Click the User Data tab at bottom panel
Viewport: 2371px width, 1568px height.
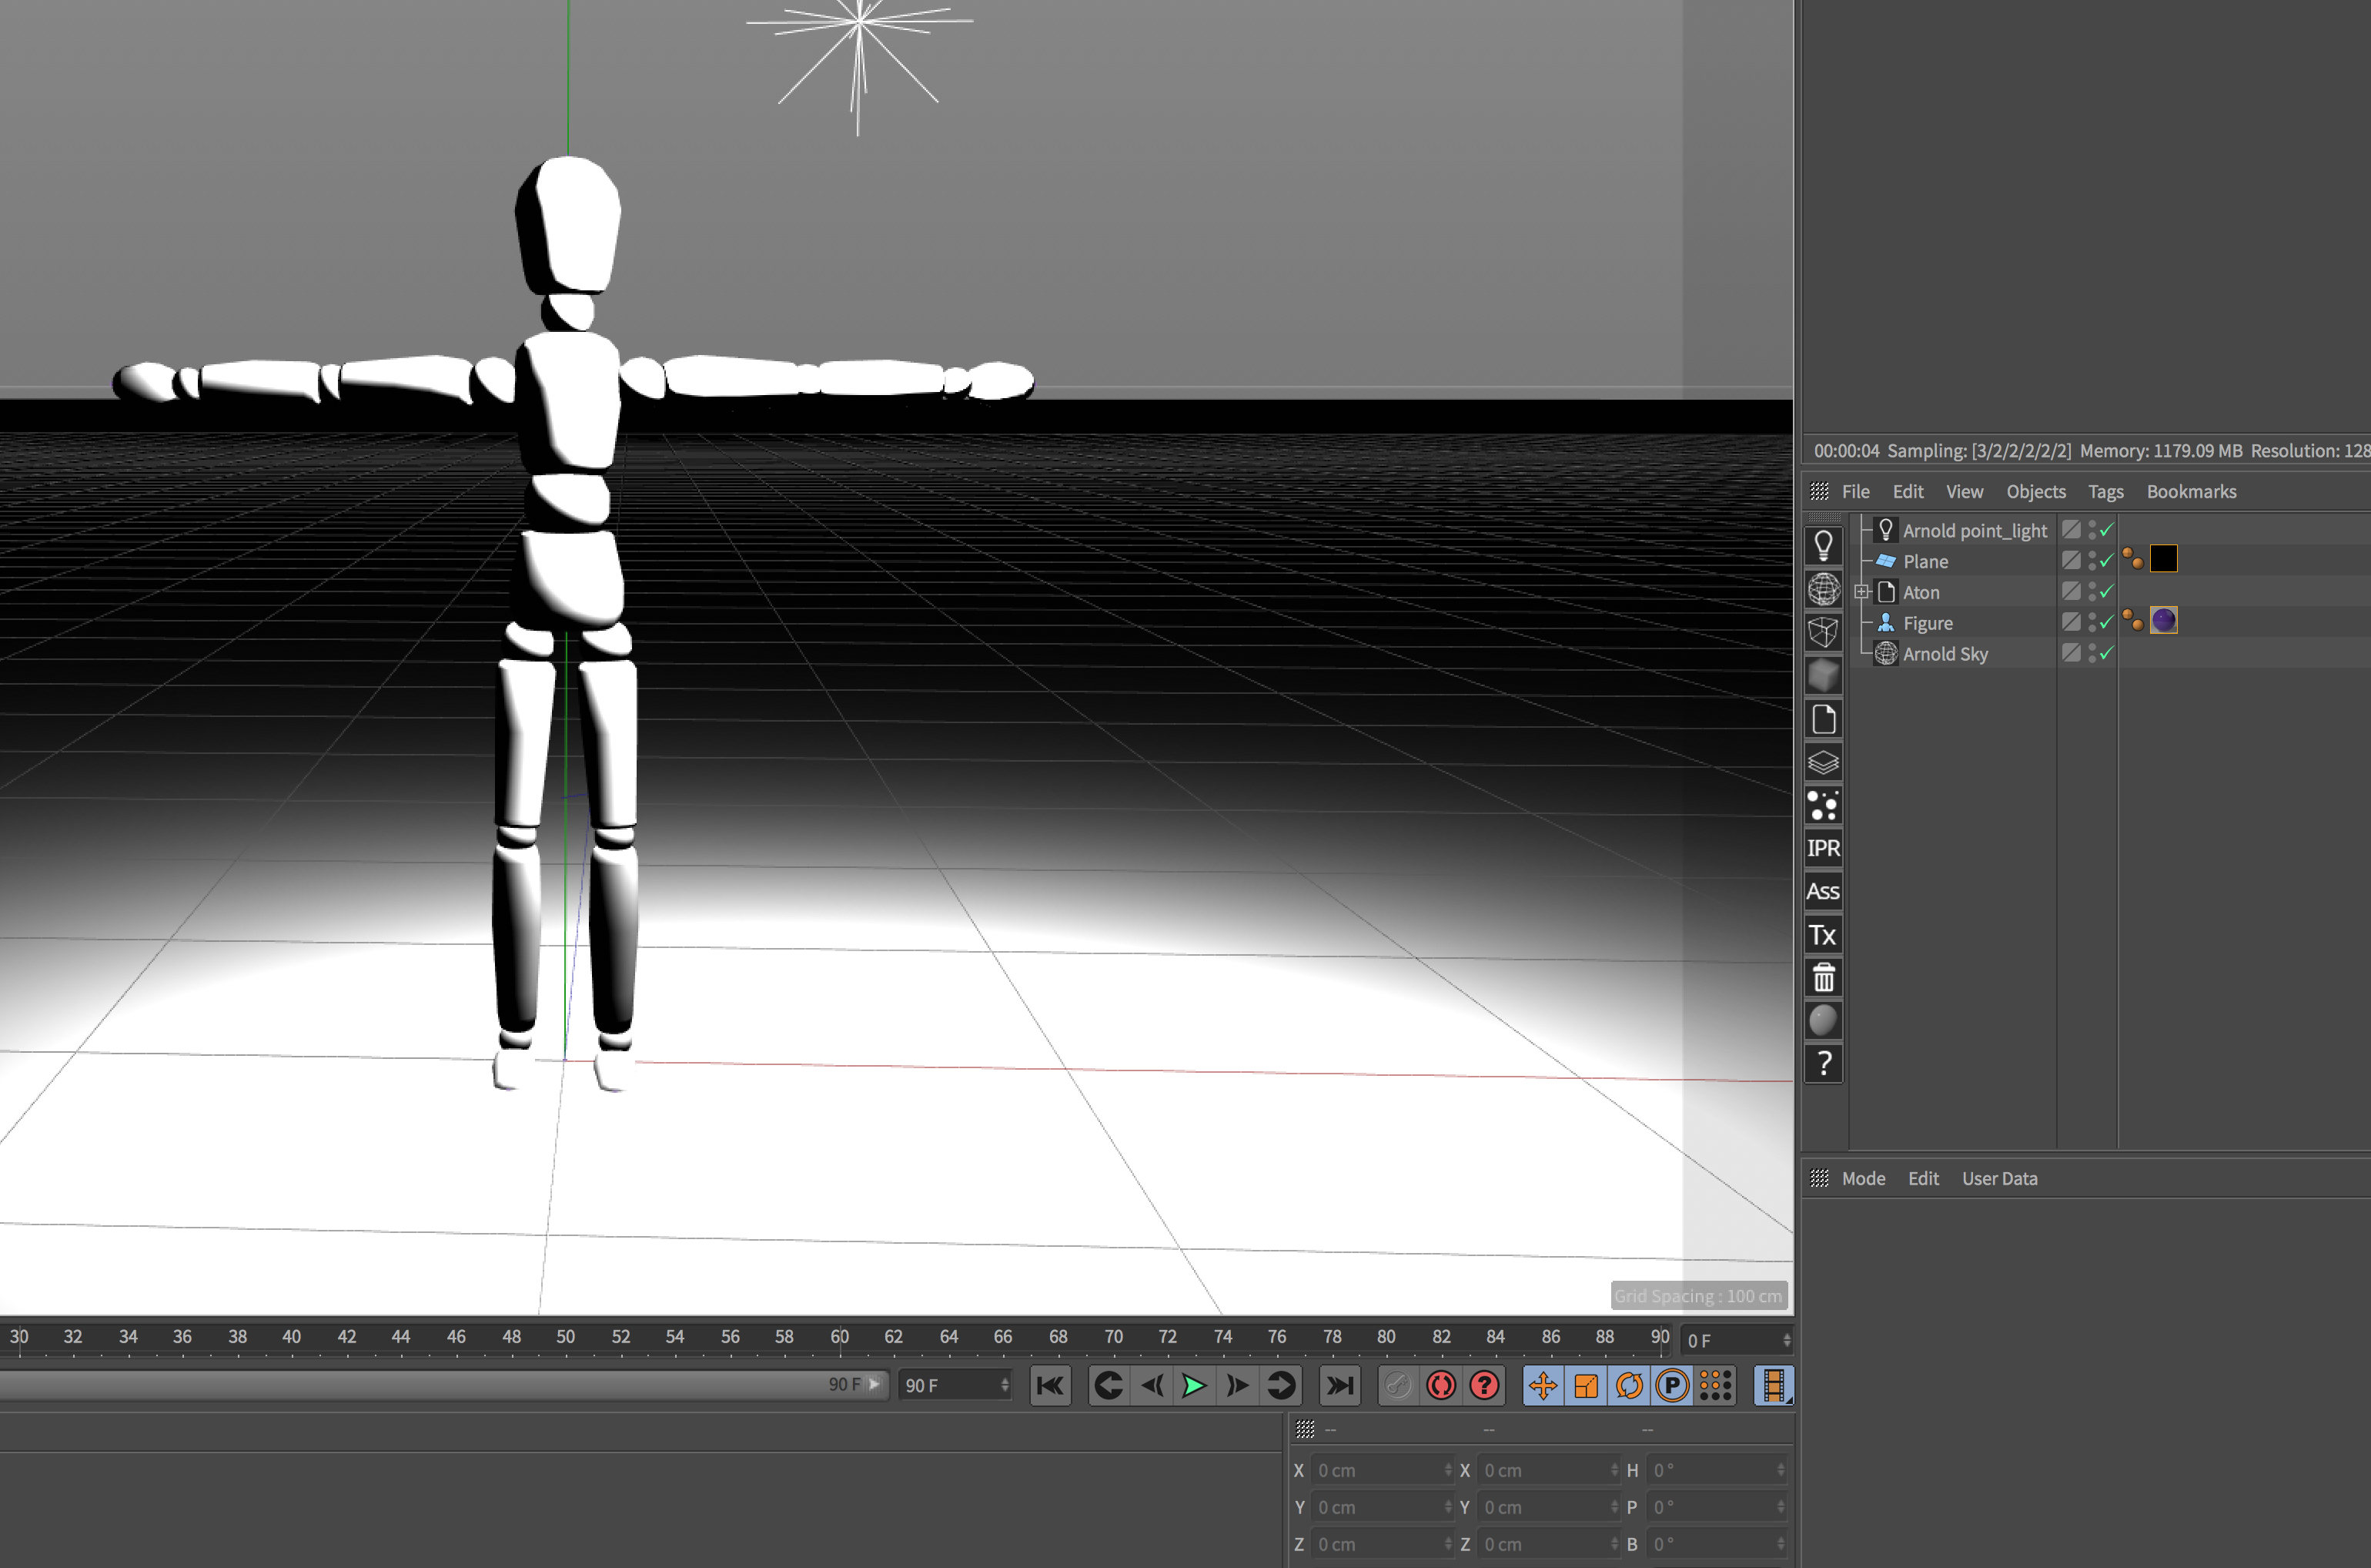(1998, 1178)
